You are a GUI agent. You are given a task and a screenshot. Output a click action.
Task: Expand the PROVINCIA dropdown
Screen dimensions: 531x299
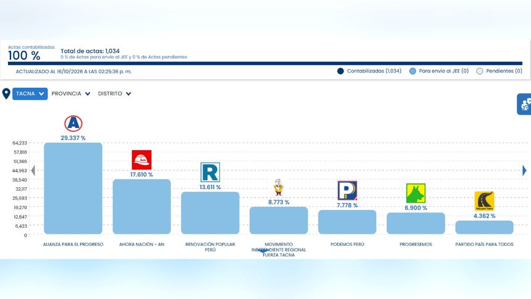[x=71, y=93]
